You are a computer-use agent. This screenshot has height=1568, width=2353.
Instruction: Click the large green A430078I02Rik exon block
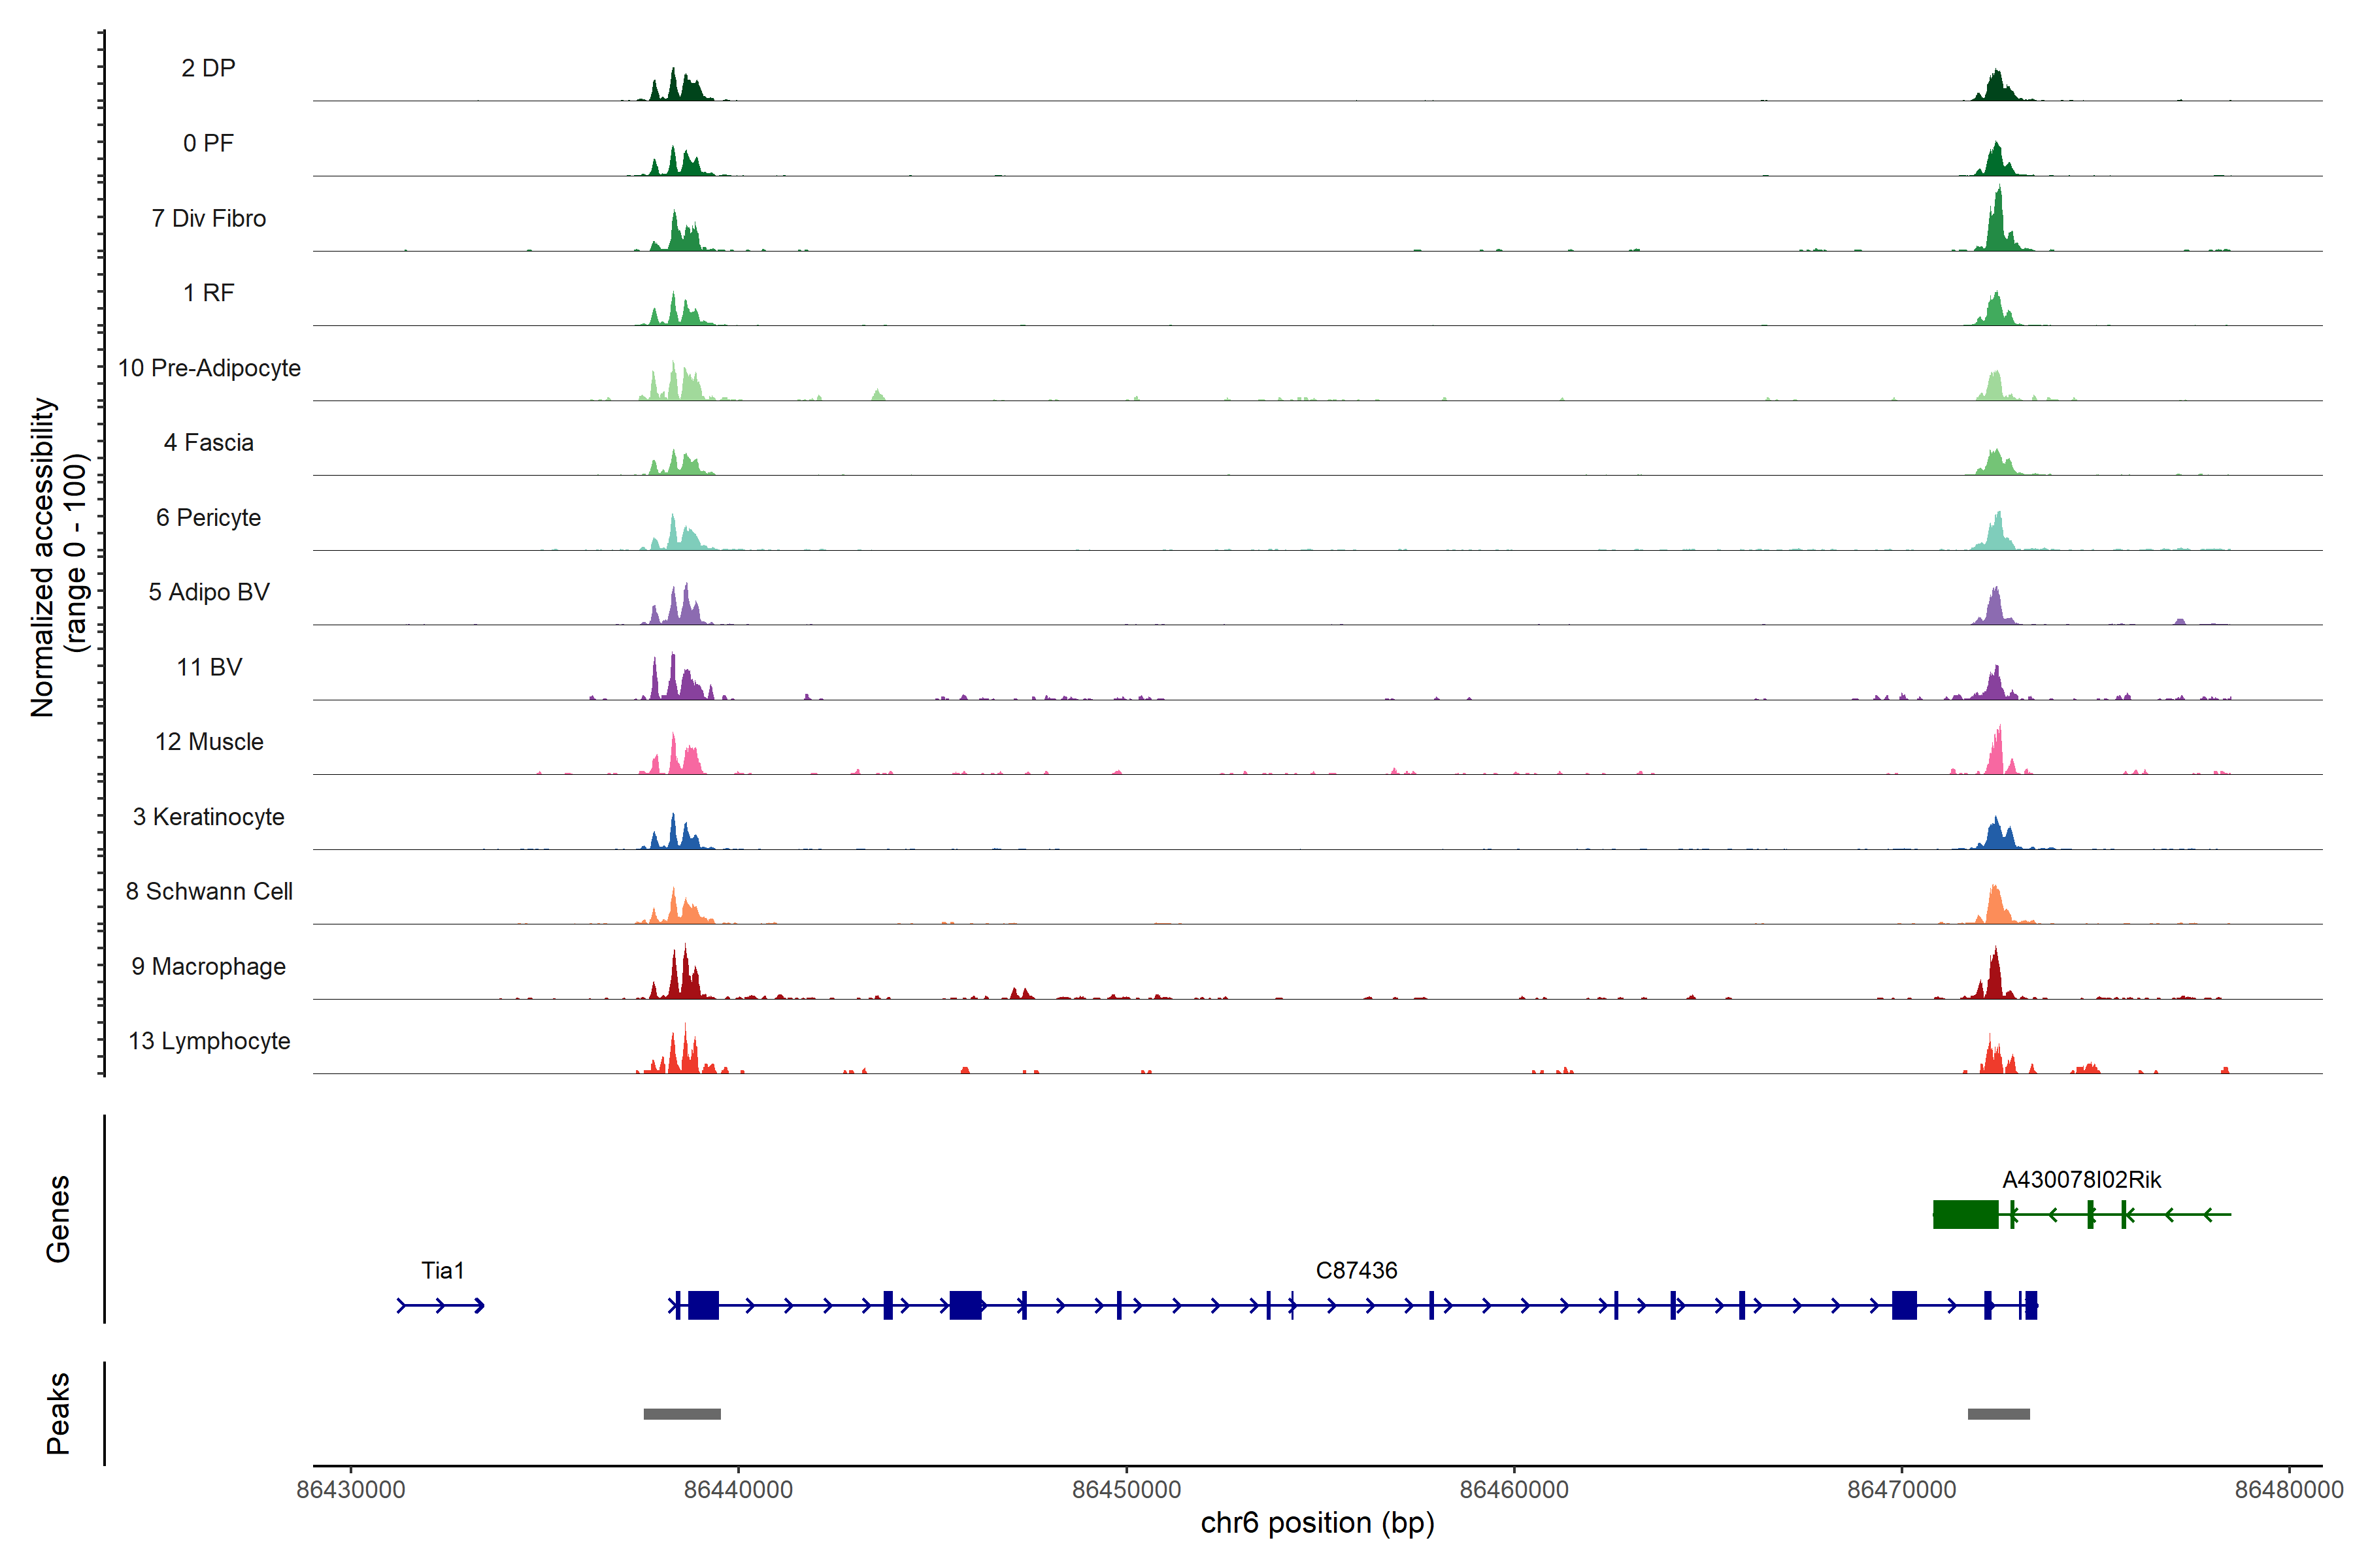coord(1965,1214)
